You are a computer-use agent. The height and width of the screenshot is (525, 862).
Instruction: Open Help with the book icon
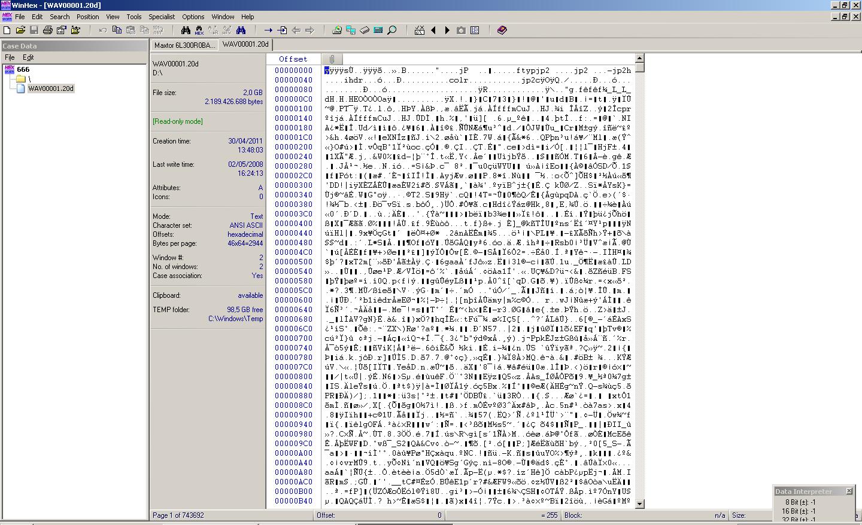point(502,30)
